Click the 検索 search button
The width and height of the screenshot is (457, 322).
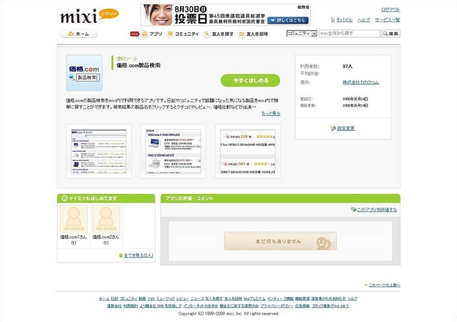[x=390, y=34]
